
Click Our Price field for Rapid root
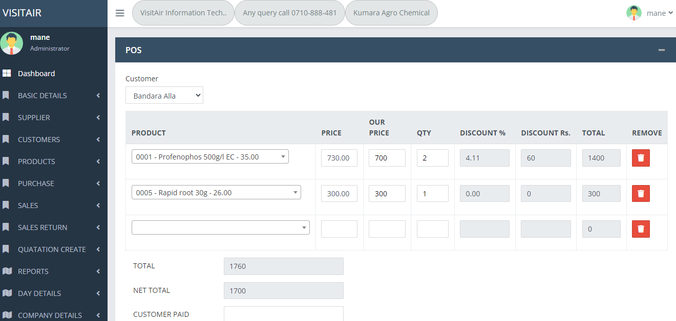pyautogui.click(x=387, y=194)
